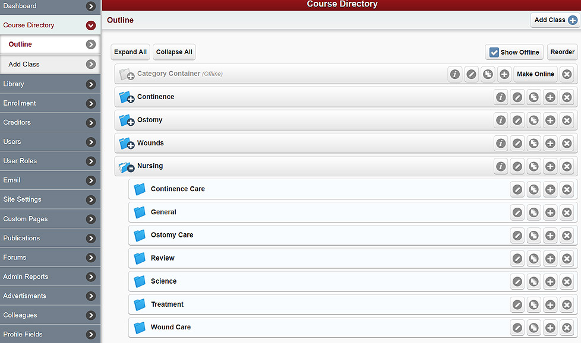Make the Category Container online
581x343 pixels.
(535, 74)
